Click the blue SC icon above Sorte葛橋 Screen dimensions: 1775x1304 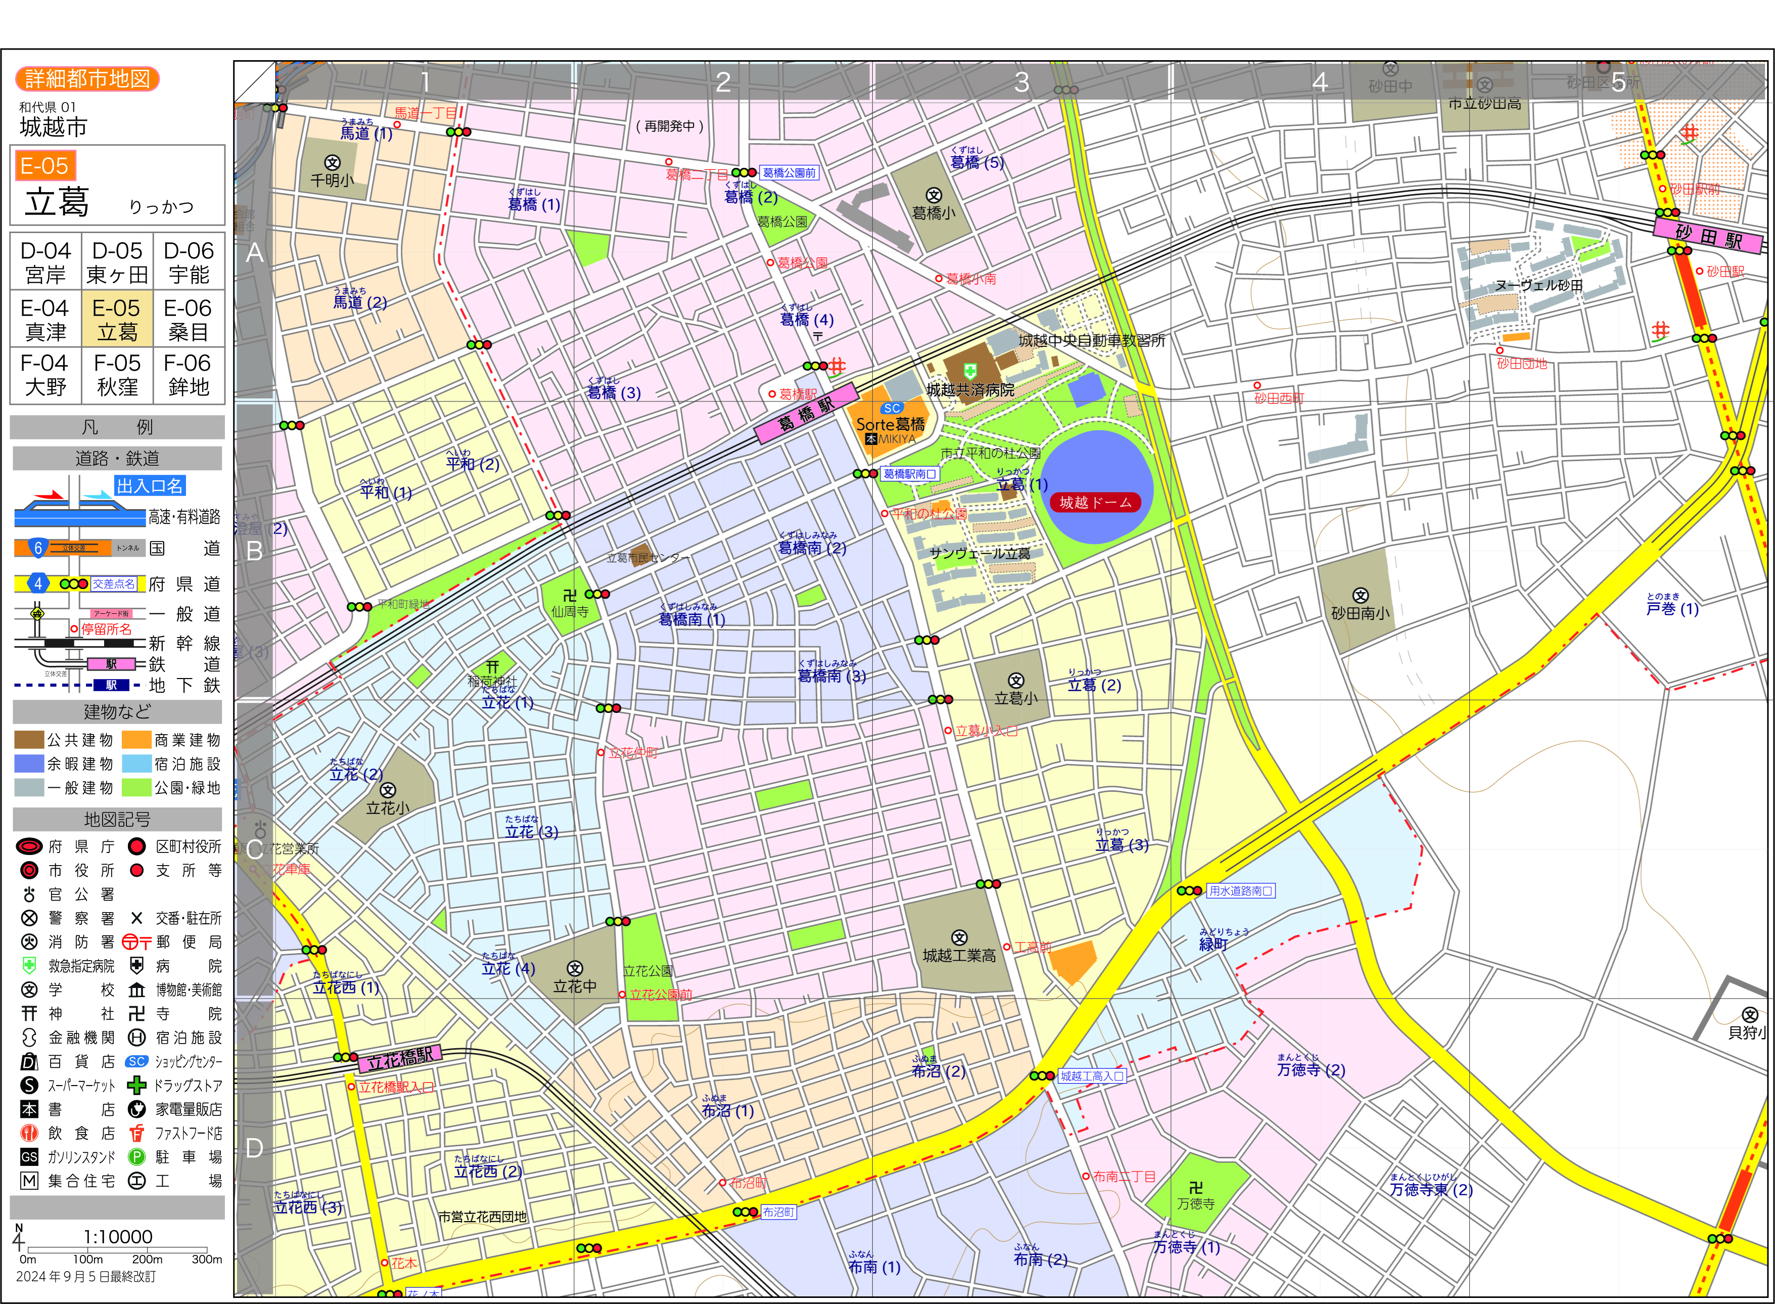pos(892,408)
